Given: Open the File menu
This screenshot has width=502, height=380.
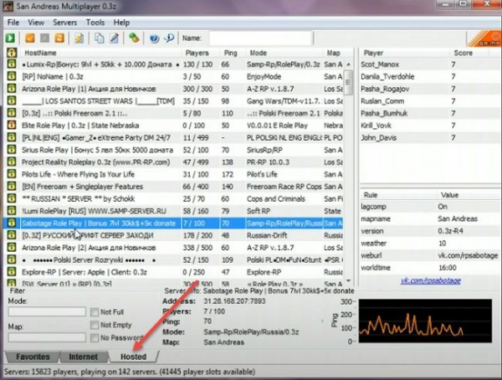Looking at the screenshot, I should (x=13, y=23).
